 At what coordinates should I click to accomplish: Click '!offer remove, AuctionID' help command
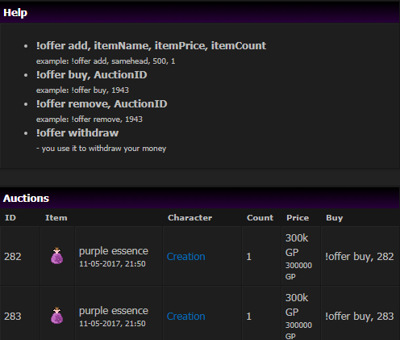click(x=102, y=104)
